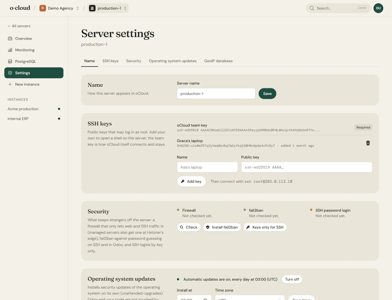Click the Ctrl K shortcut badge
This screenshot has height=300, width=392.
[362, 8]
